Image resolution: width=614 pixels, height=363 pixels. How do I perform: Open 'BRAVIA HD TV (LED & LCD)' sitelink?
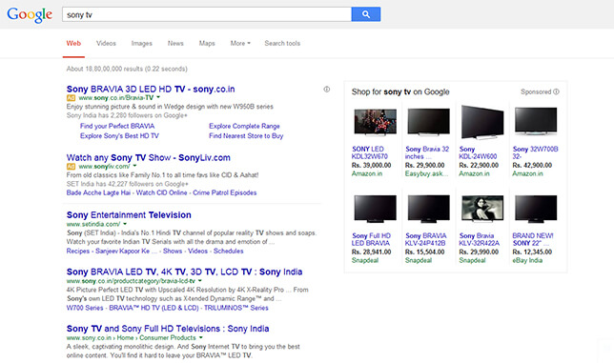[153, 308]
